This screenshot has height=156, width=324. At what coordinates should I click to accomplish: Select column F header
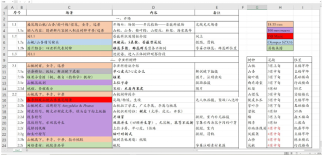pos(243,8)
